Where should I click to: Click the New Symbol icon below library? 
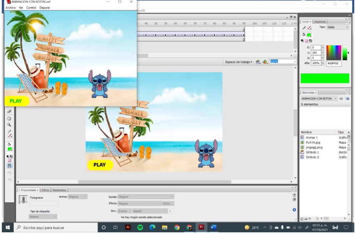302,219
